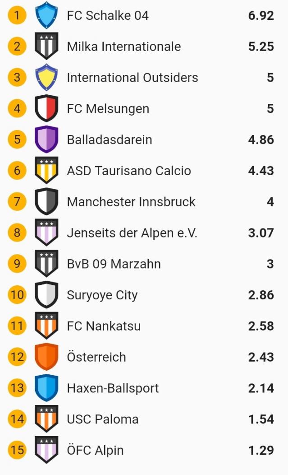Click the Manchester Innsbruck gray shield crest
288x475 pixels.
pos(46,201)
